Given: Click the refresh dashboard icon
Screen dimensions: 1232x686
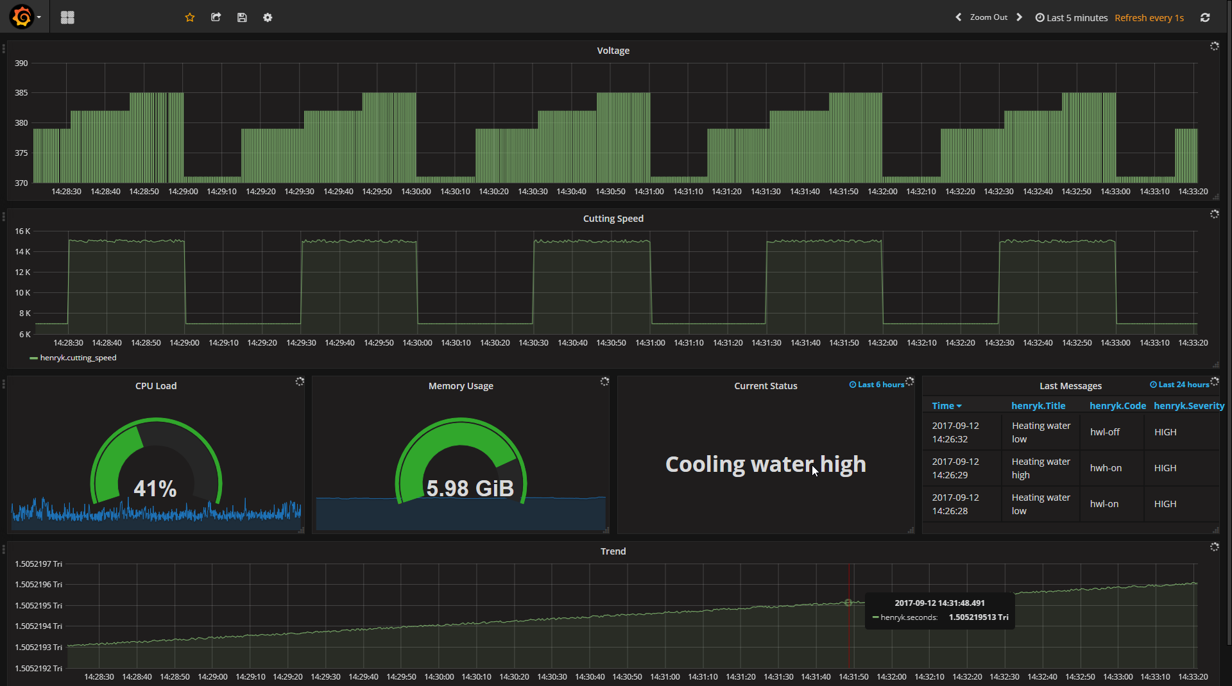Looking at the screenshot, I should (1205, 17).
